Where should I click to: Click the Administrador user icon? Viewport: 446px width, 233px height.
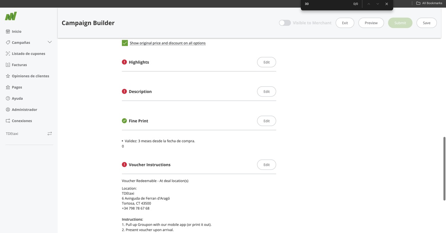click(8, 110)
